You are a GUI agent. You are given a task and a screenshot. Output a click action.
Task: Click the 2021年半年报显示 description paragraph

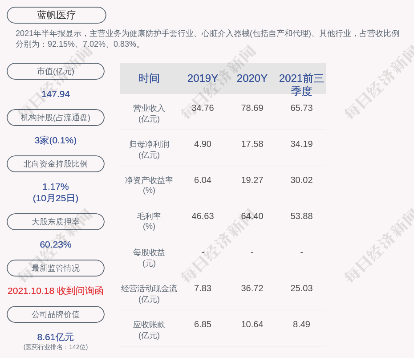tap(207, 39)
